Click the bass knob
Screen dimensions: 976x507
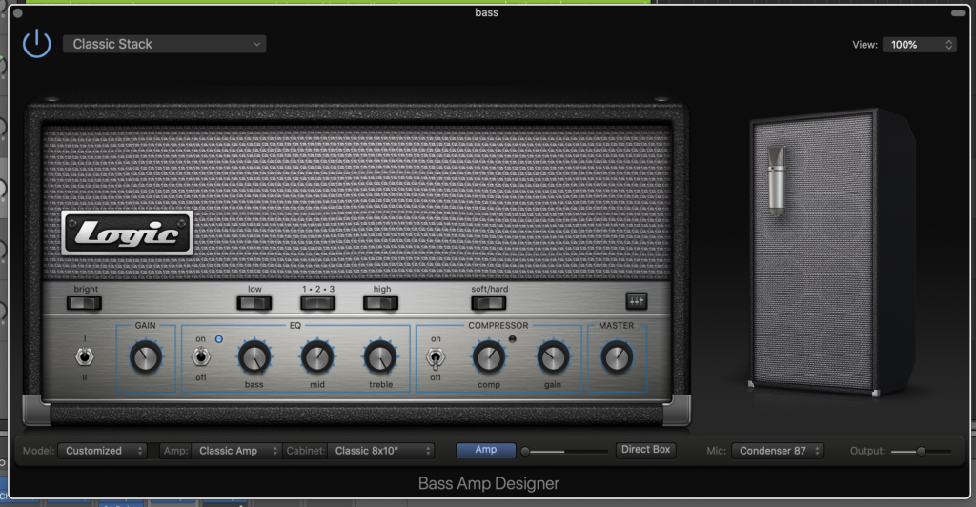tap(254, 357)
